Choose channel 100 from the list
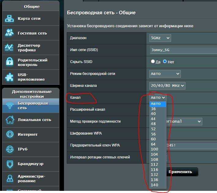This screenshot has height=193, width=217. click(154, 149)
